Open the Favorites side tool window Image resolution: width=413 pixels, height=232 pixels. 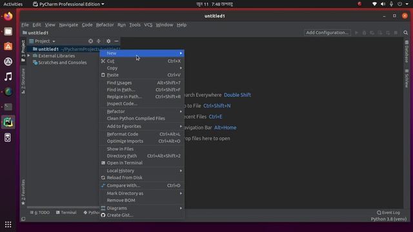click(x=23, y=192)
